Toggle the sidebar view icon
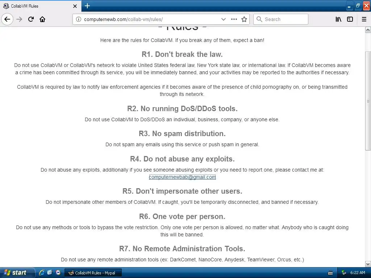This screenshot has height=278, width=371. pos(350,19)
